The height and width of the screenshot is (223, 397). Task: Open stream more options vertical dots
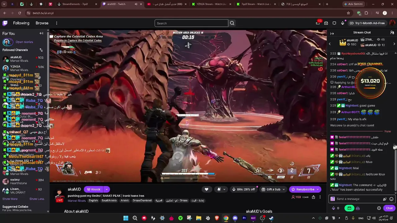pos(320,197)
